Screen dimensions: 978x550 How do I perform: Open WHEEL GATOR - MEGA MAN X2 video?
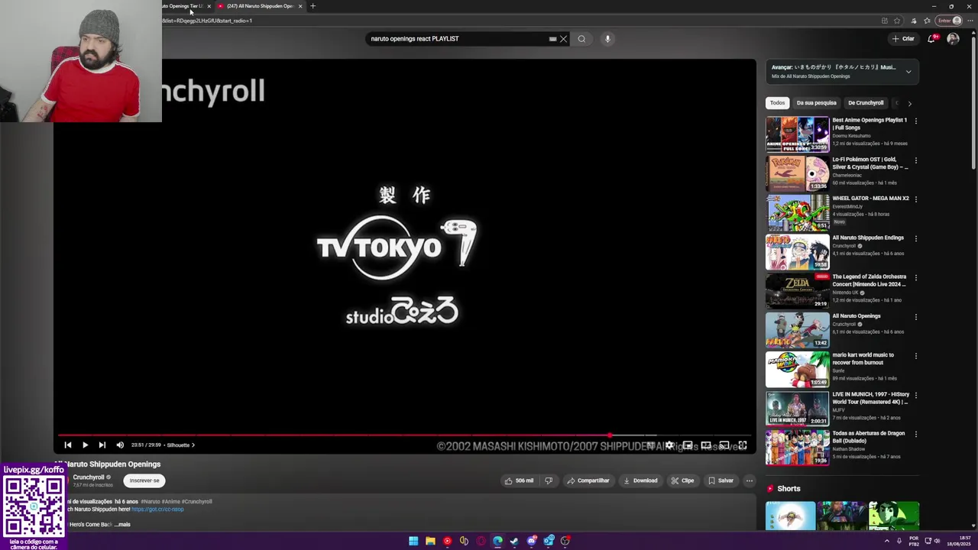tap(870, 199)
